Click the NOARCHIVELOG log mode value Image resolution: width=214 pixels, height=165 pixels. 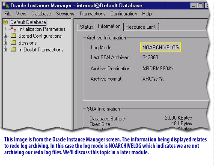[x=160, y=48]
